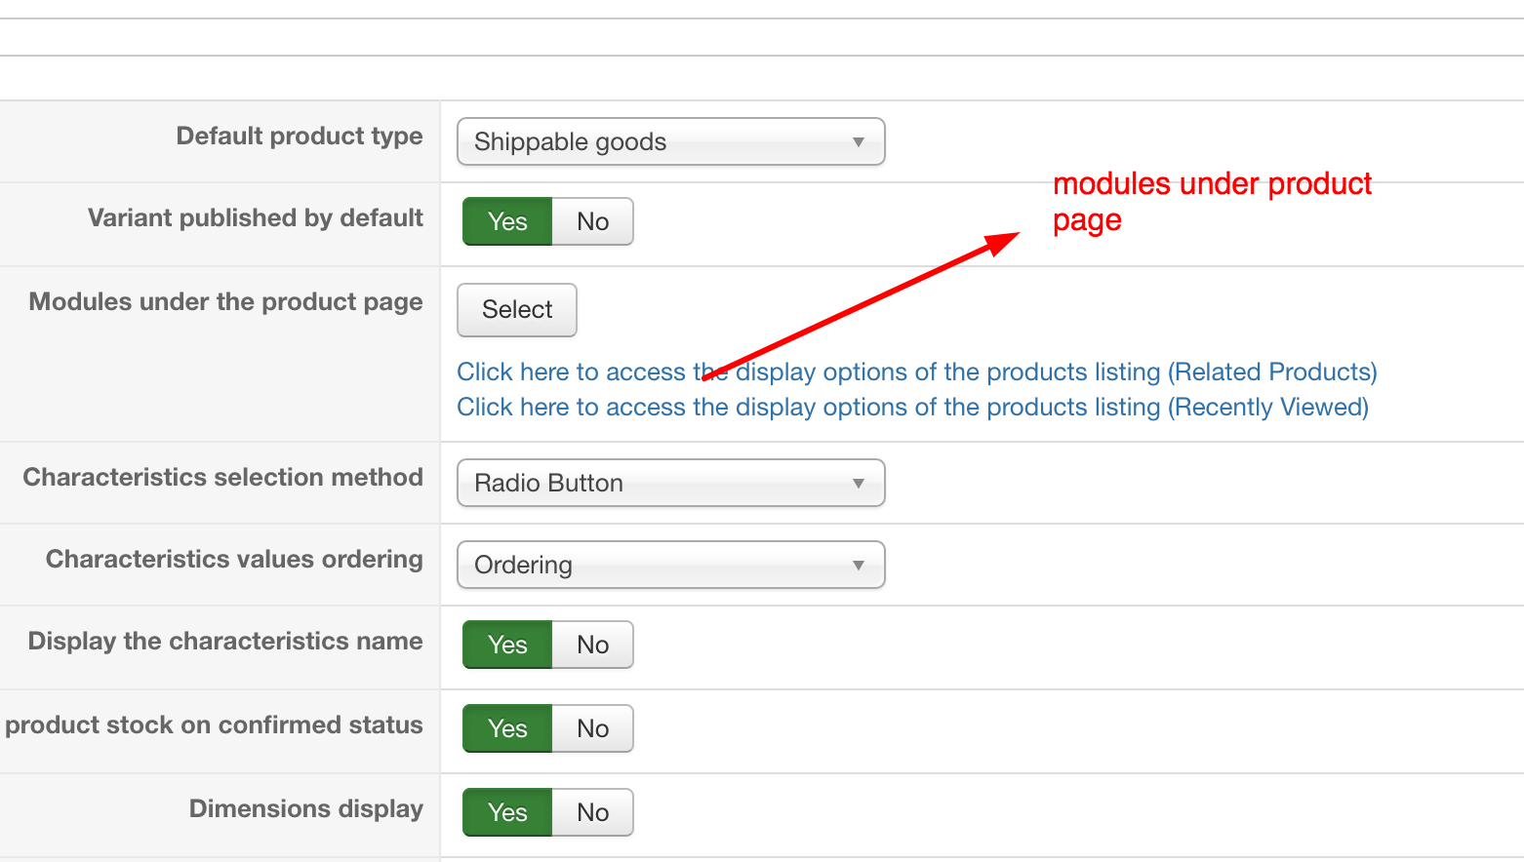Turn off Dimensions display
This screenshot has height=862, width=1524.
coord(592,812)
